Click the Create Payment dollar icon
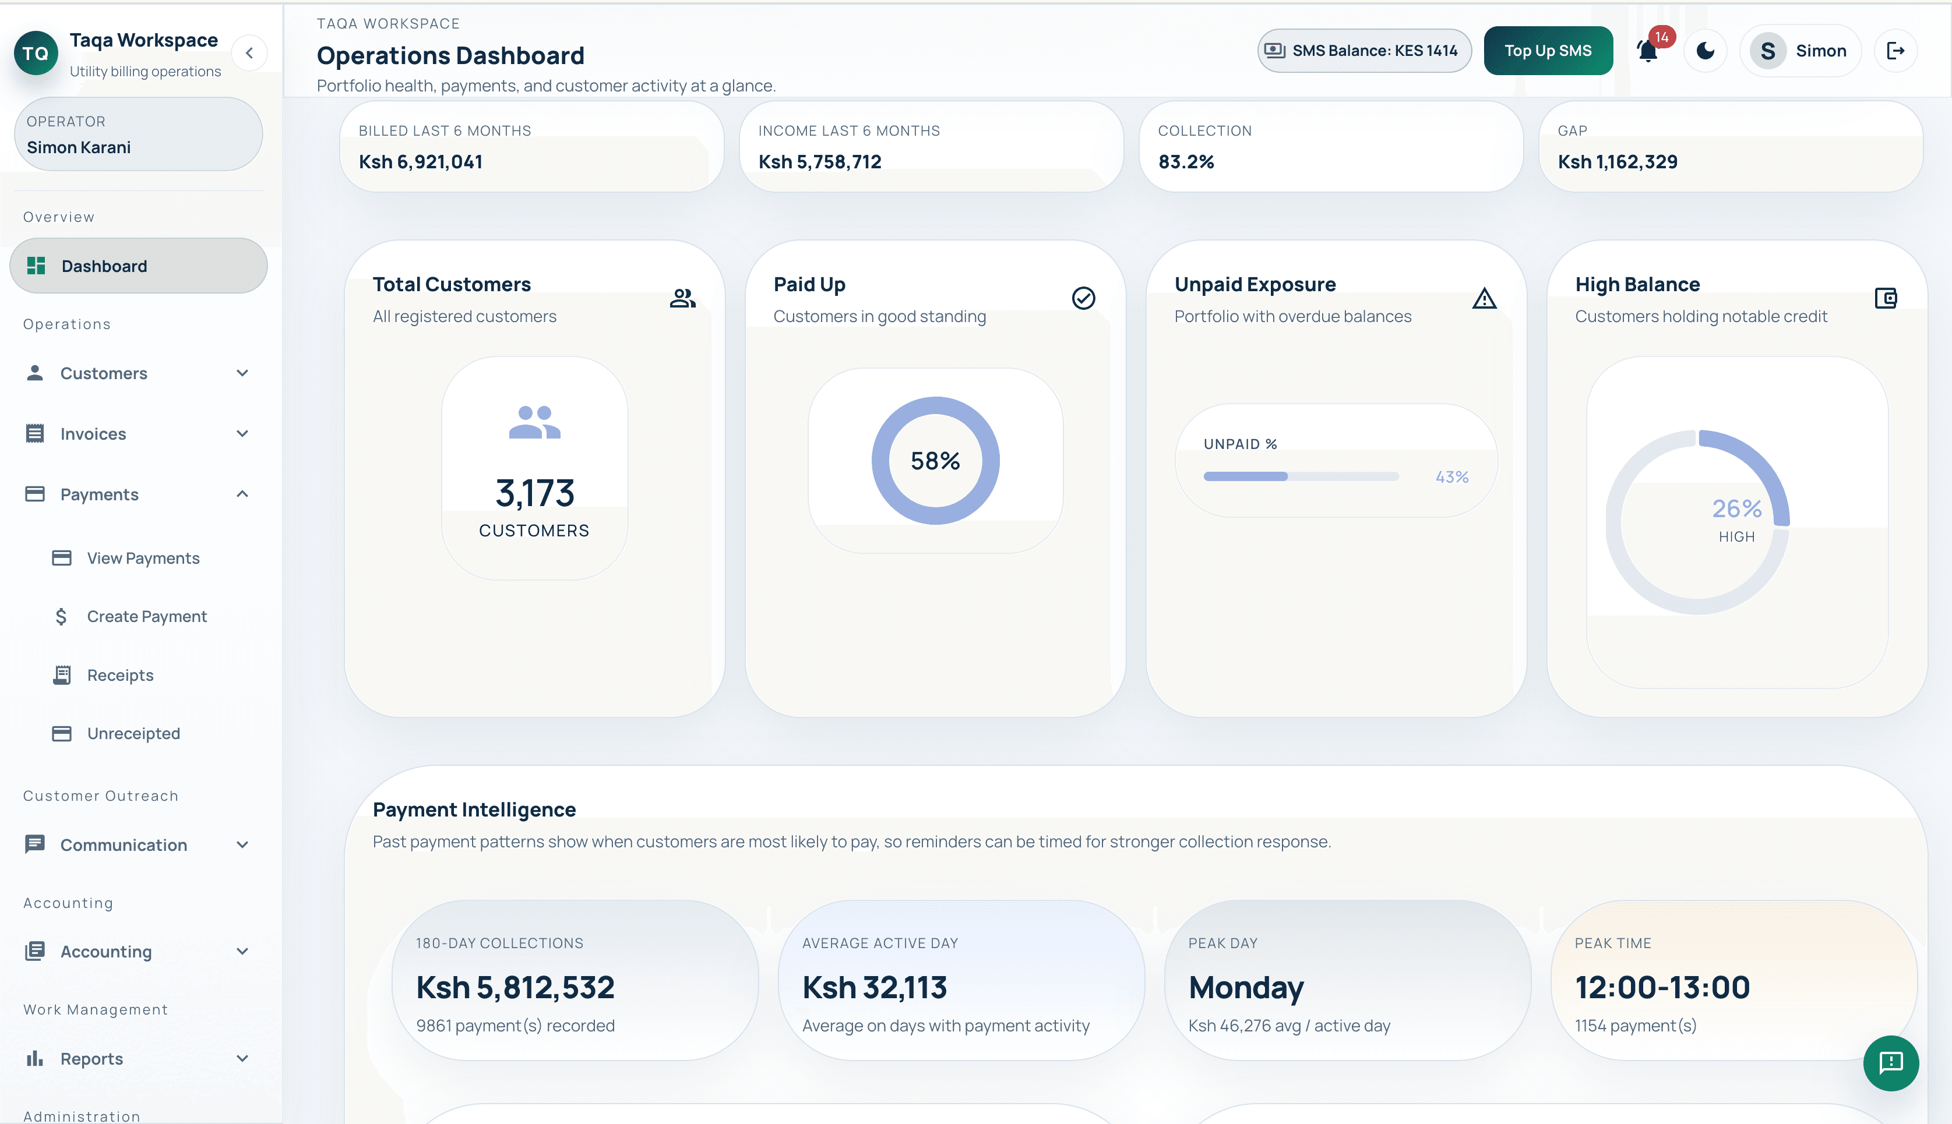 [62, 616]
